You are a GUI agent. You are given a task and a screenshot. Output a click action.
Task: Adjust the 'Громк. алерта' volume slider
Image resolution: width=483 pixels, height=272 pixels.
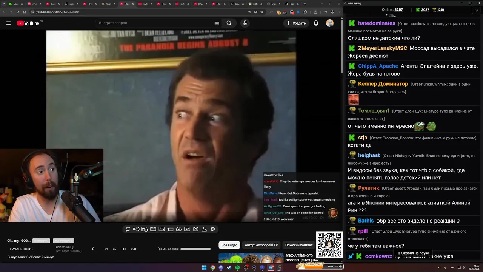point(195,249)
